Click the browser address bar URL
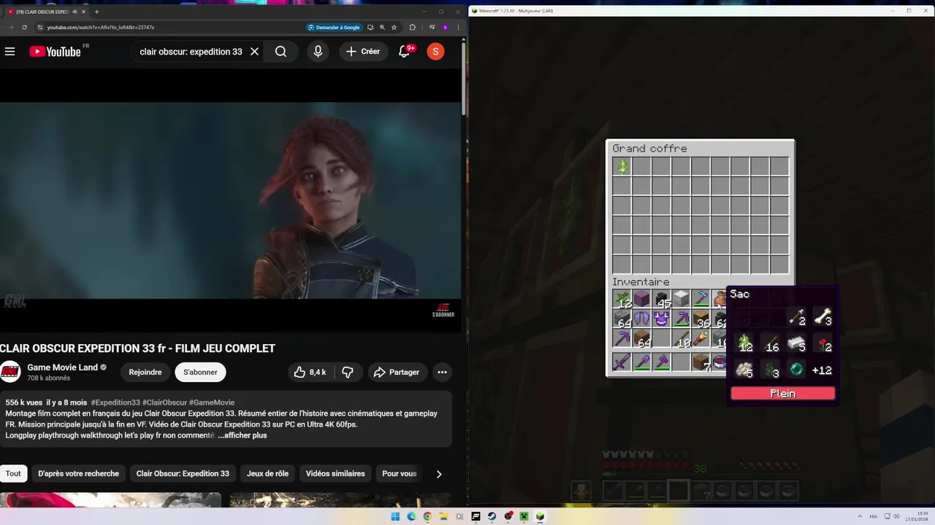 [x=101, y=27]
